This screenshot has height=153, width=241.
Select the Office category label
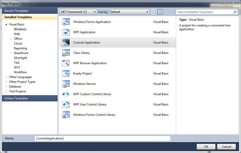[x=18, y=39]
